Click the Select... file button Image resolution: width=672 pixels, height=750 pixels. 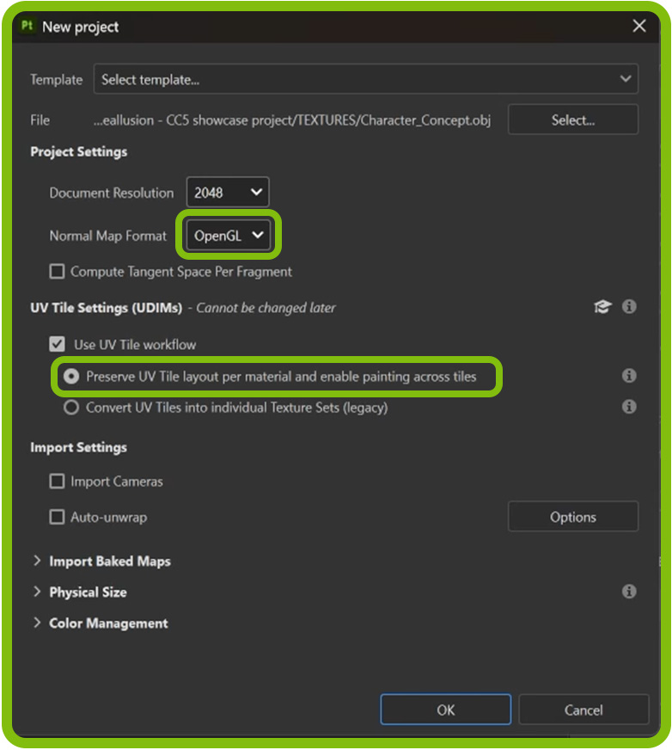point(573,120)
